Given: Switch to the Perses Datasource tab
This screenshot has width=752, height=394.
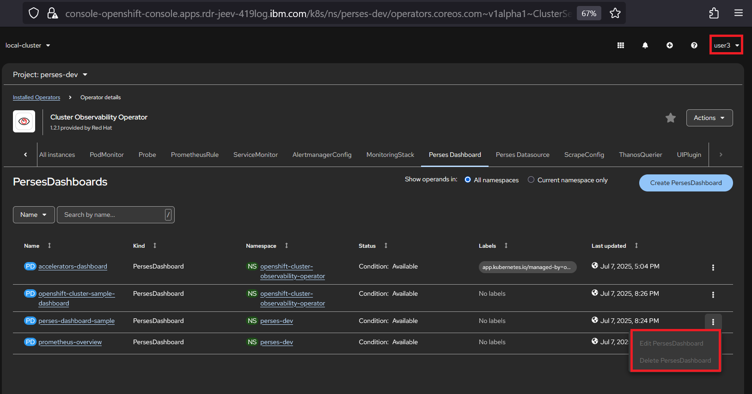Looking at the screenshot, I should 522,155.
